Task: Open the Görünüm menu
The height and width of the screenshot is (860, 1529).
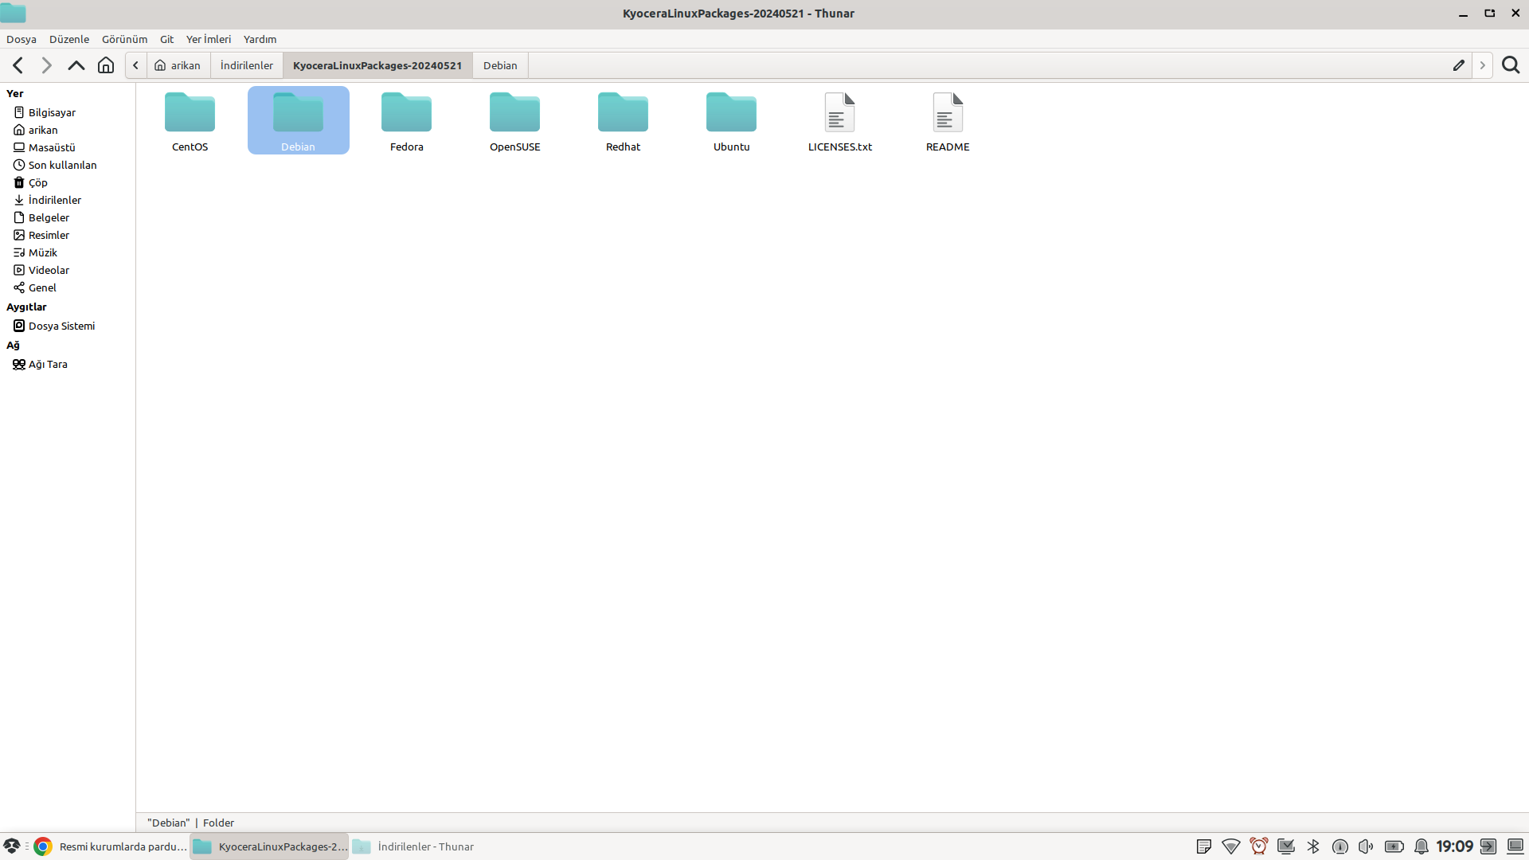Action: (x=124, y=39)
